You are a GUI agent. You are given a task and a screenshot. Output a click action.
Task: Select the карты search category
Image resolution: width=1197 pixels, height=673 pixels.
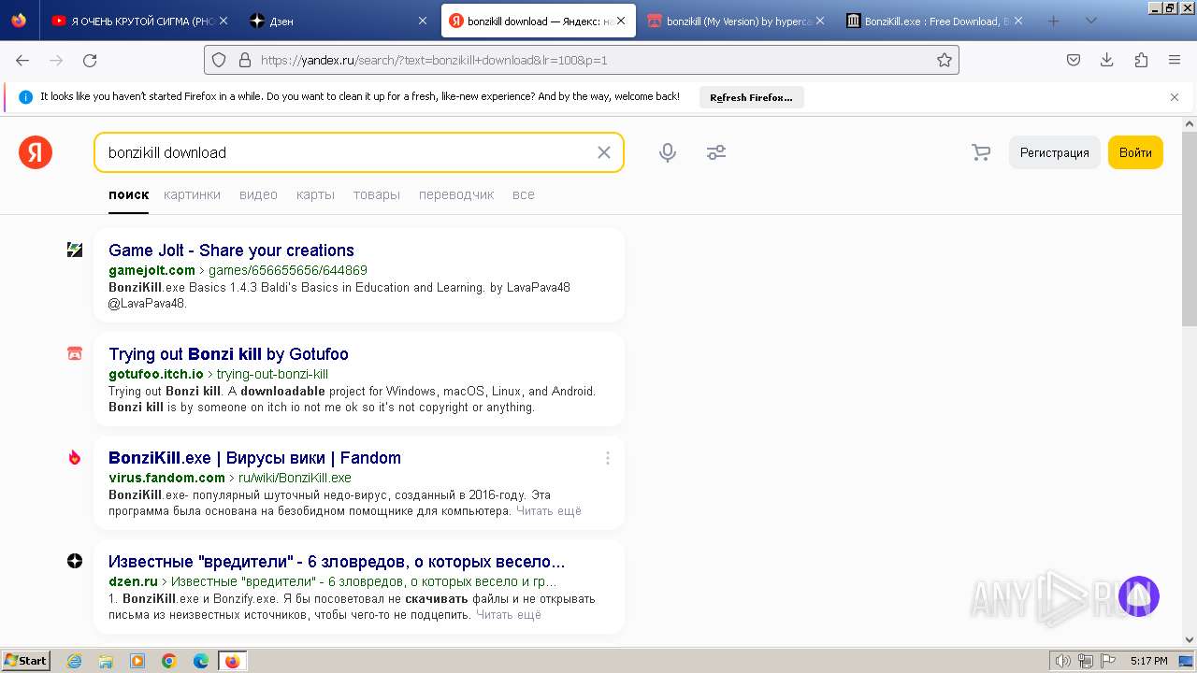click(x=315, y=194)
